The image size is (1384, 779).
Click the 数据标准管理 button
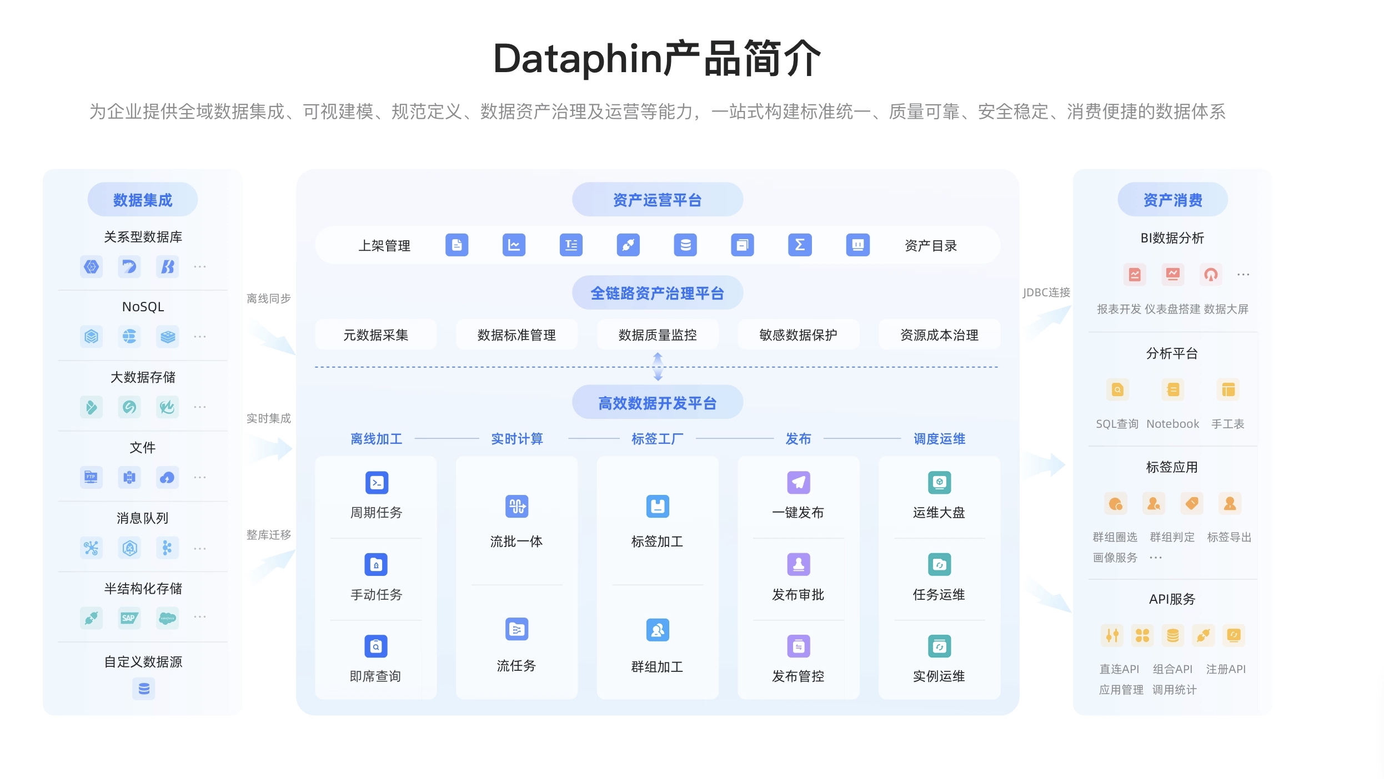pyautogui.click(x=517, y=335)
